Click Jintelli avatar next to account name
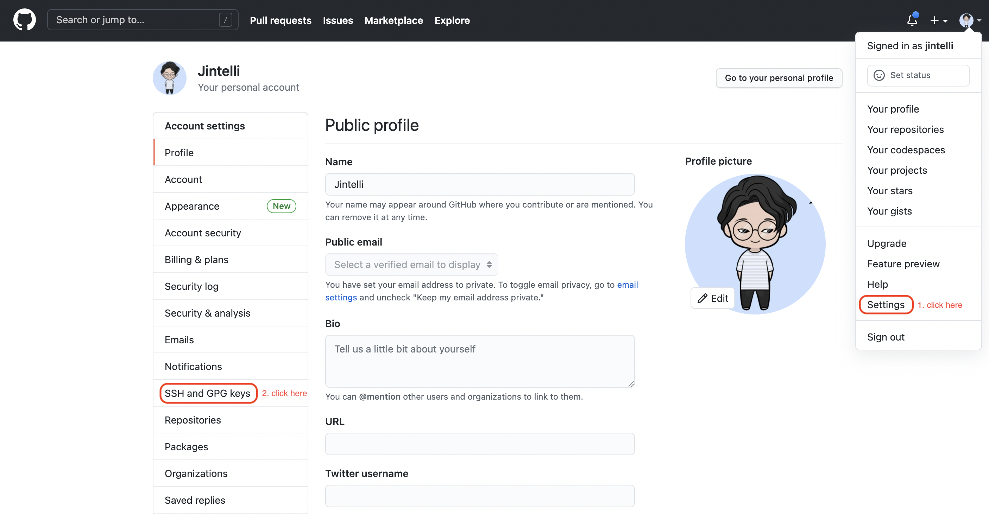This screenshot has height=515, width=989. click(170, 78)
